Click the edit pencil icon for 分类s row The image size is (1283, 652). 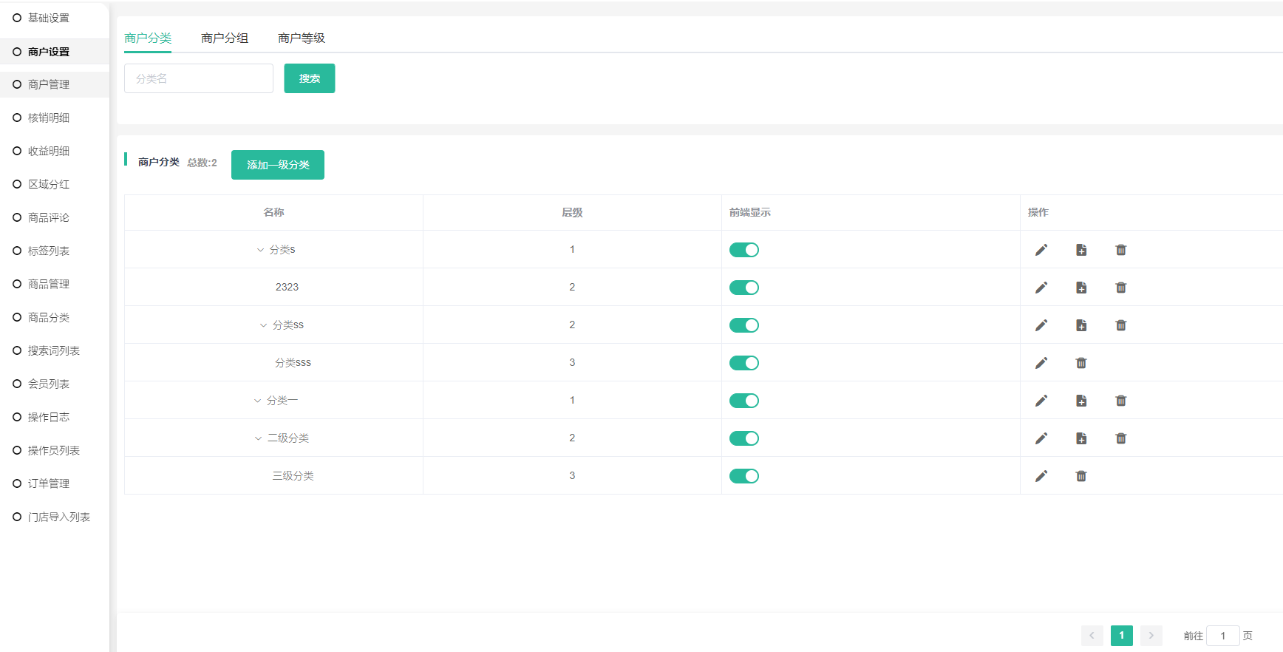click(1041, 250)
